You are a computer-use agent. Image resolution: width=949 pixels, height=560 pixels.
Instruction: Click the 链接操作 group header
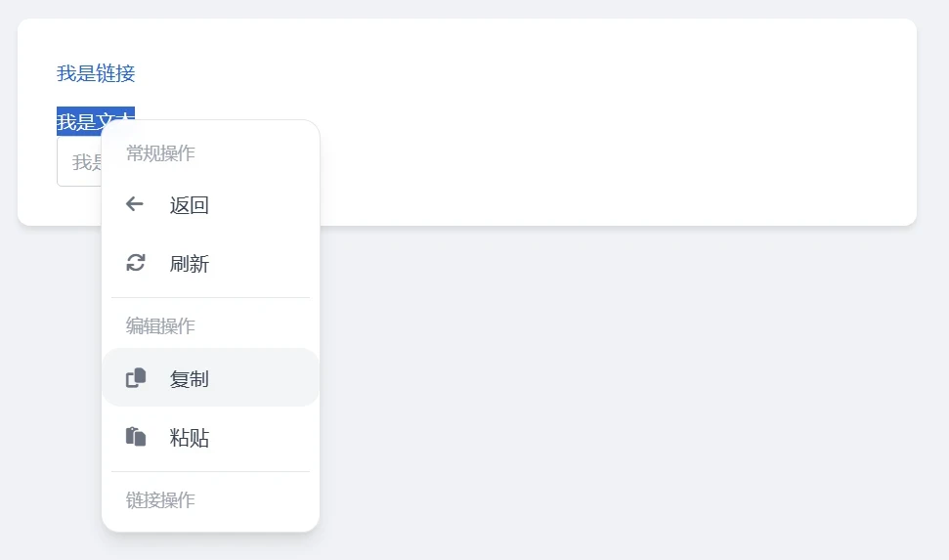pyautogui.click(x=160, y=500)
